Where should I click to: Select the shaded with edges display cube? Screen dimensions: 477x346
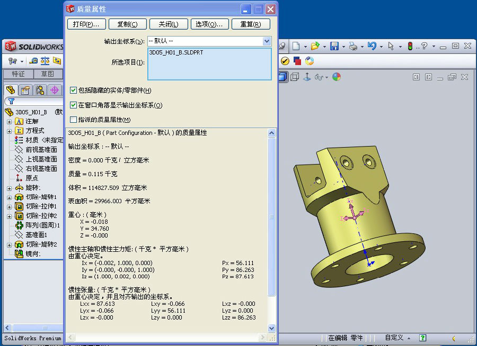pos(283,77)
